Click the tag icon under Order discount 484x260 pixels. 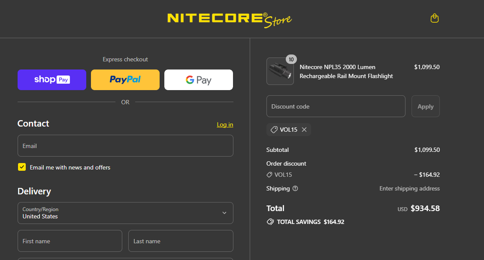pyautogui.click(x=269, y=175)
